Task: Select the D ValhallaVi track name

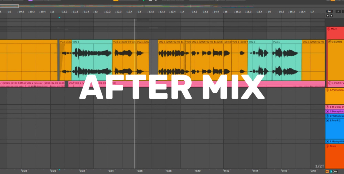Action: [337, 116]
